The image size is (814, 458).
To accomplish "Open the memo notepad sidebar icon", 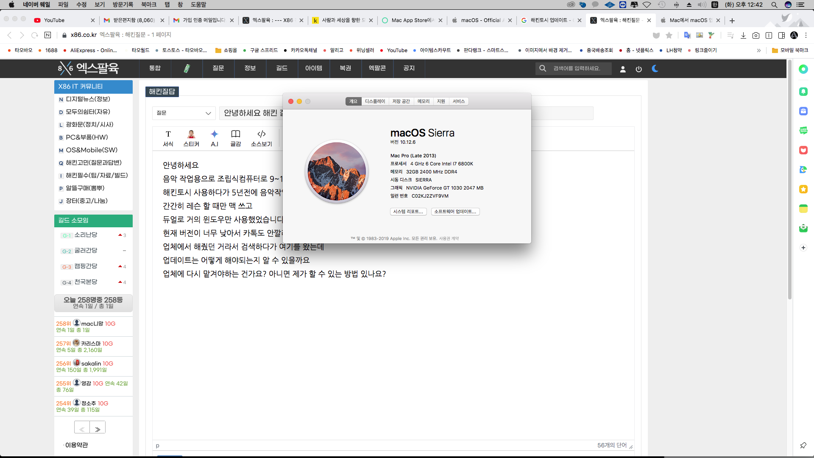I will coord(803,209).
